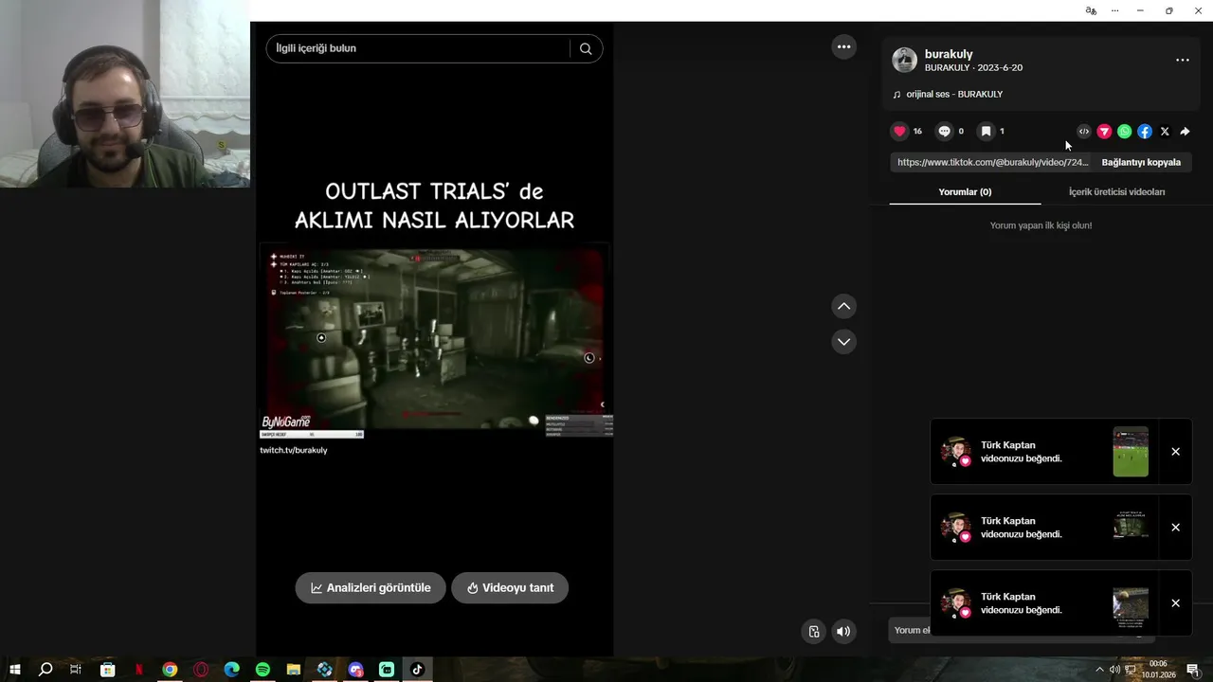Click 'Videoyu tanıt' button

pos(510,588)
